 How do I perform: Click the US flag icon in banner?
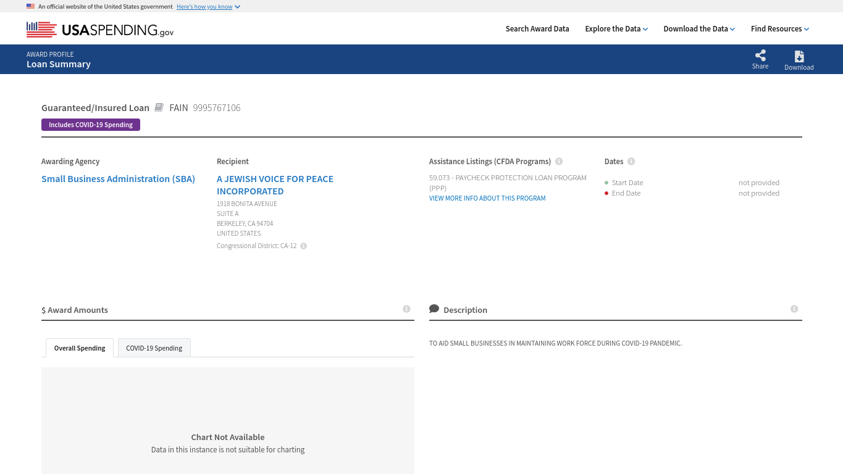pos(30,6)
